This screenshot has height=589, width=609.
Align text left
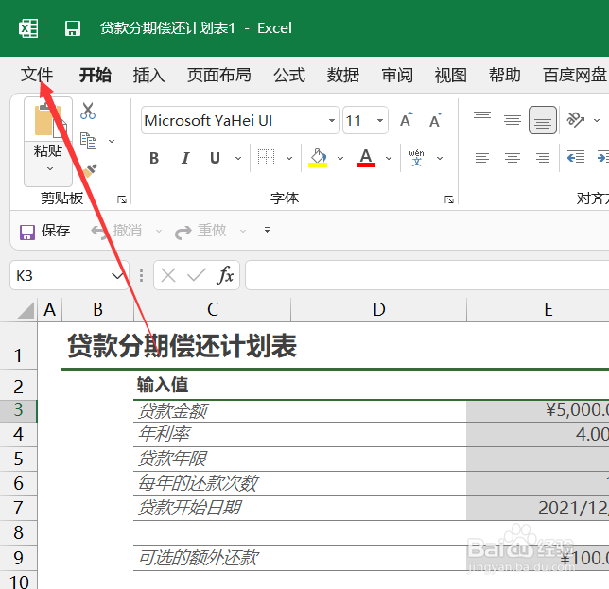point(482,158)
